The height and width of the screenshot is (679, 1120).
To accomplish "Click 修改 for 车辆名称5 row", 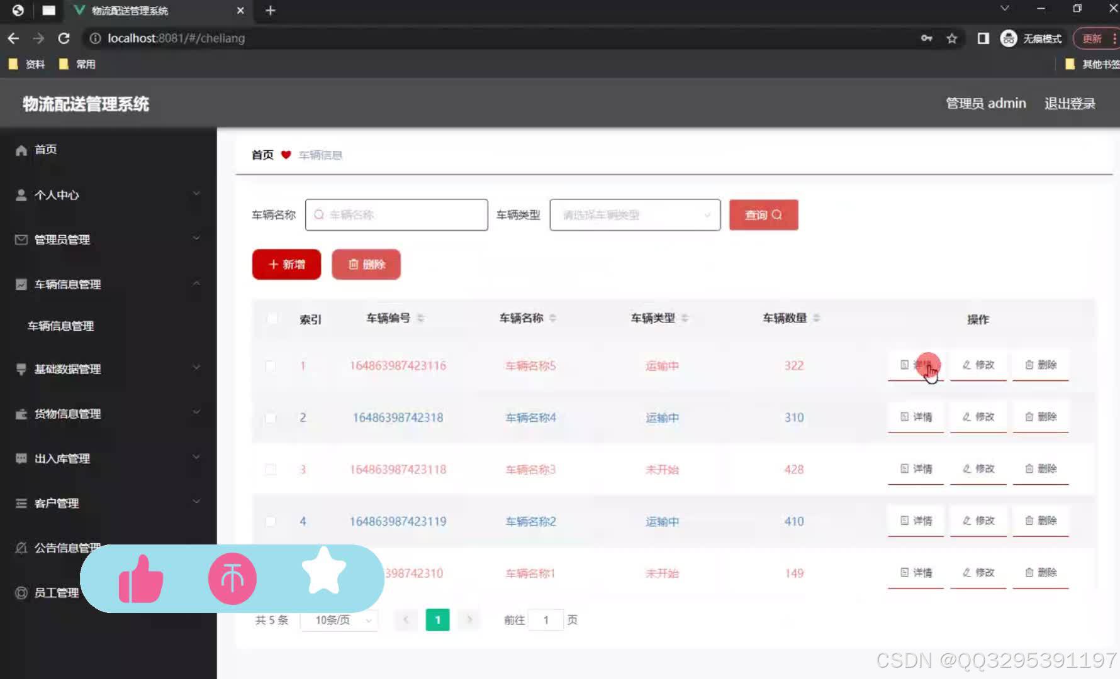I will click(x=978, y=365).
